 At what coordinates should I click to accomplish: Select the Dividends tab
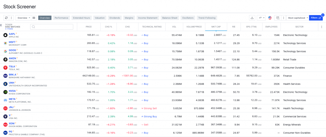(x=115, y=18)
